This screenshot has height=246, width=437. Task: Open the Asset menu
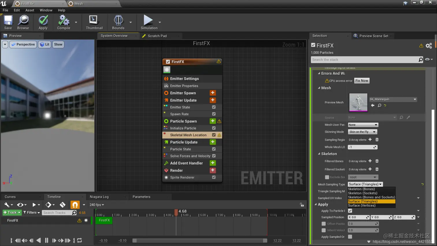(x=30, y=10)
